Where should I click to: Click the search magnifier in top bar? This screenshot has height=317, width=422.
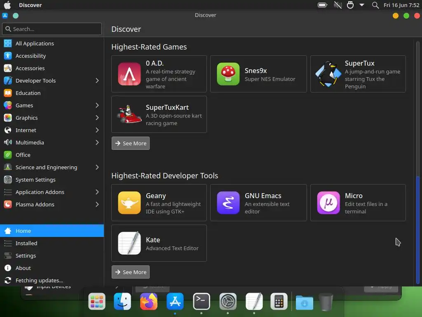(375, 5)
